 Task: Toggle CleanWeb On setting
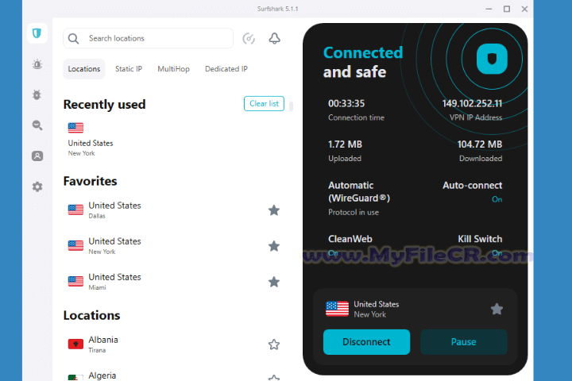point(333,253)
